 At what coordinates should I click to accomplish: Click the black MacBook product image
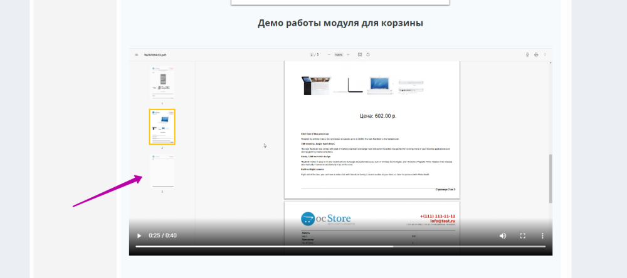pyautogui.click(x=316, y=85)
